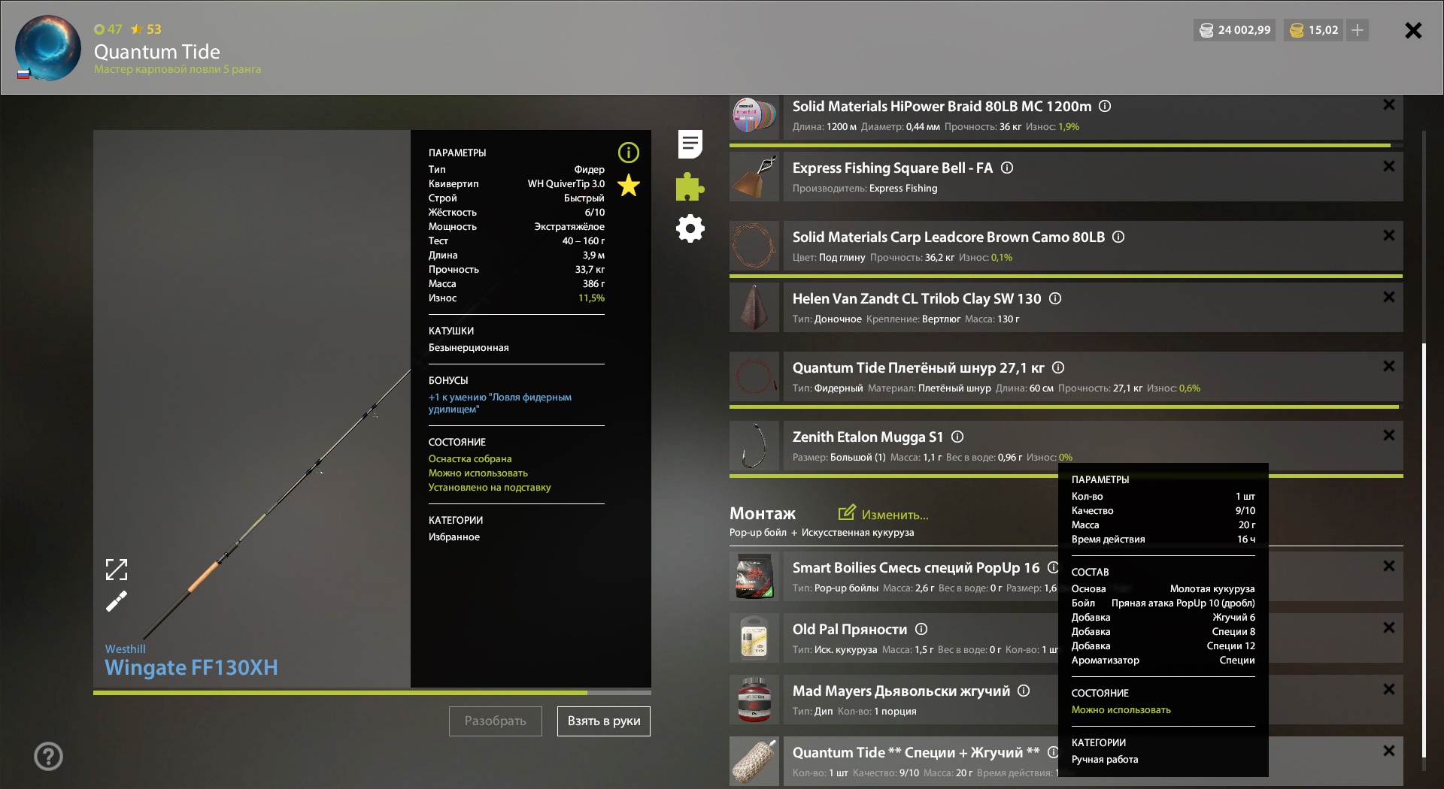The width and height of the screenshot is (1444, 789).
Task: Open info for Mad Mayers Дьявольски жгучий
Action: tap(1024, 691)
